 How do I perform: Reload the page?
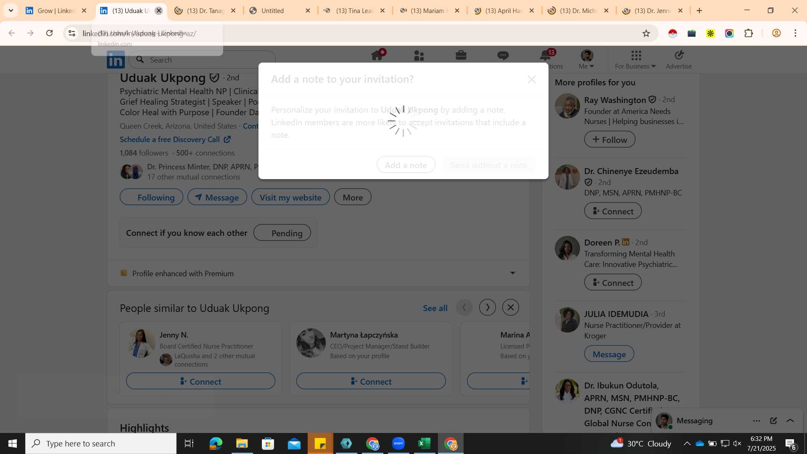coord(50,33)
